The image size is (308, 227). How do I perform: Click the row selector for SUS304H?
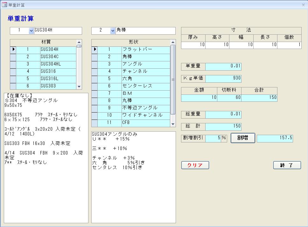coord(13,50)
